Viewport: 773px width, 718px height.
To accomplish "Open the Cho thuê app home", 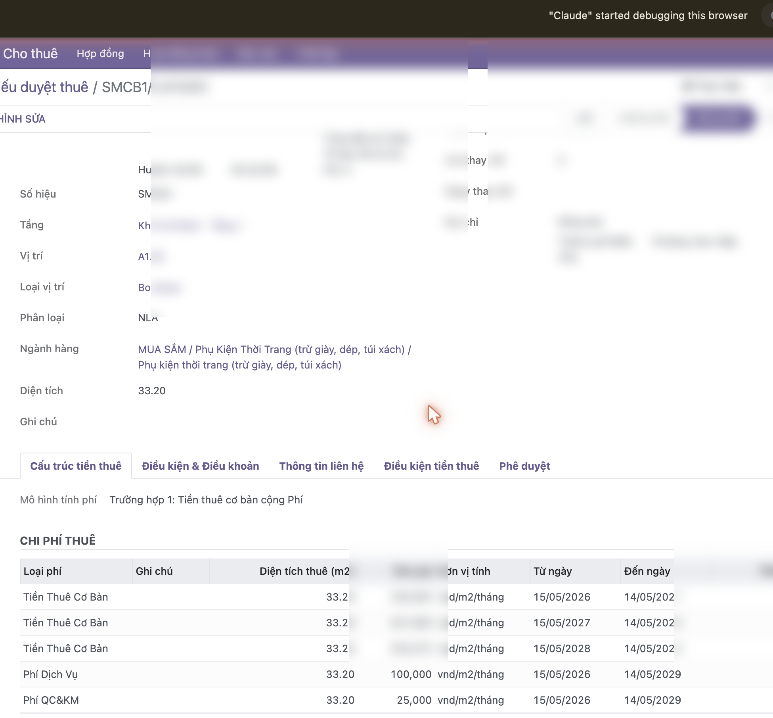I will tap(31, 54).
